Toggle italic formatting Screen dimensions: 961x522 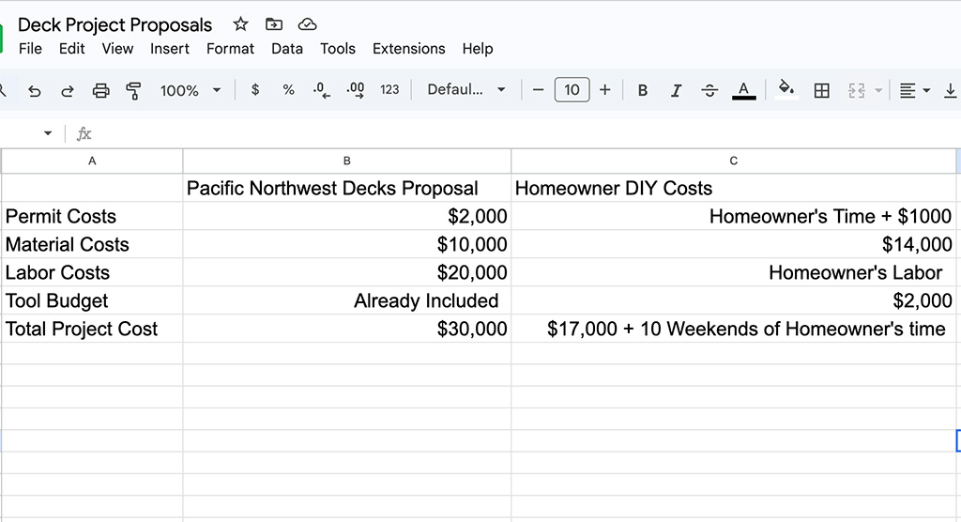(676, 90)
